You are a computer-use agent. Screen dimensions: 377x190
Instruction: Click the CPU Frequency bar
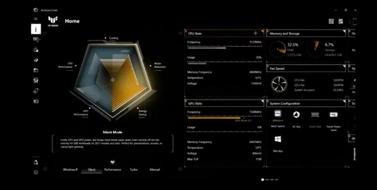(x=224, y=48)
